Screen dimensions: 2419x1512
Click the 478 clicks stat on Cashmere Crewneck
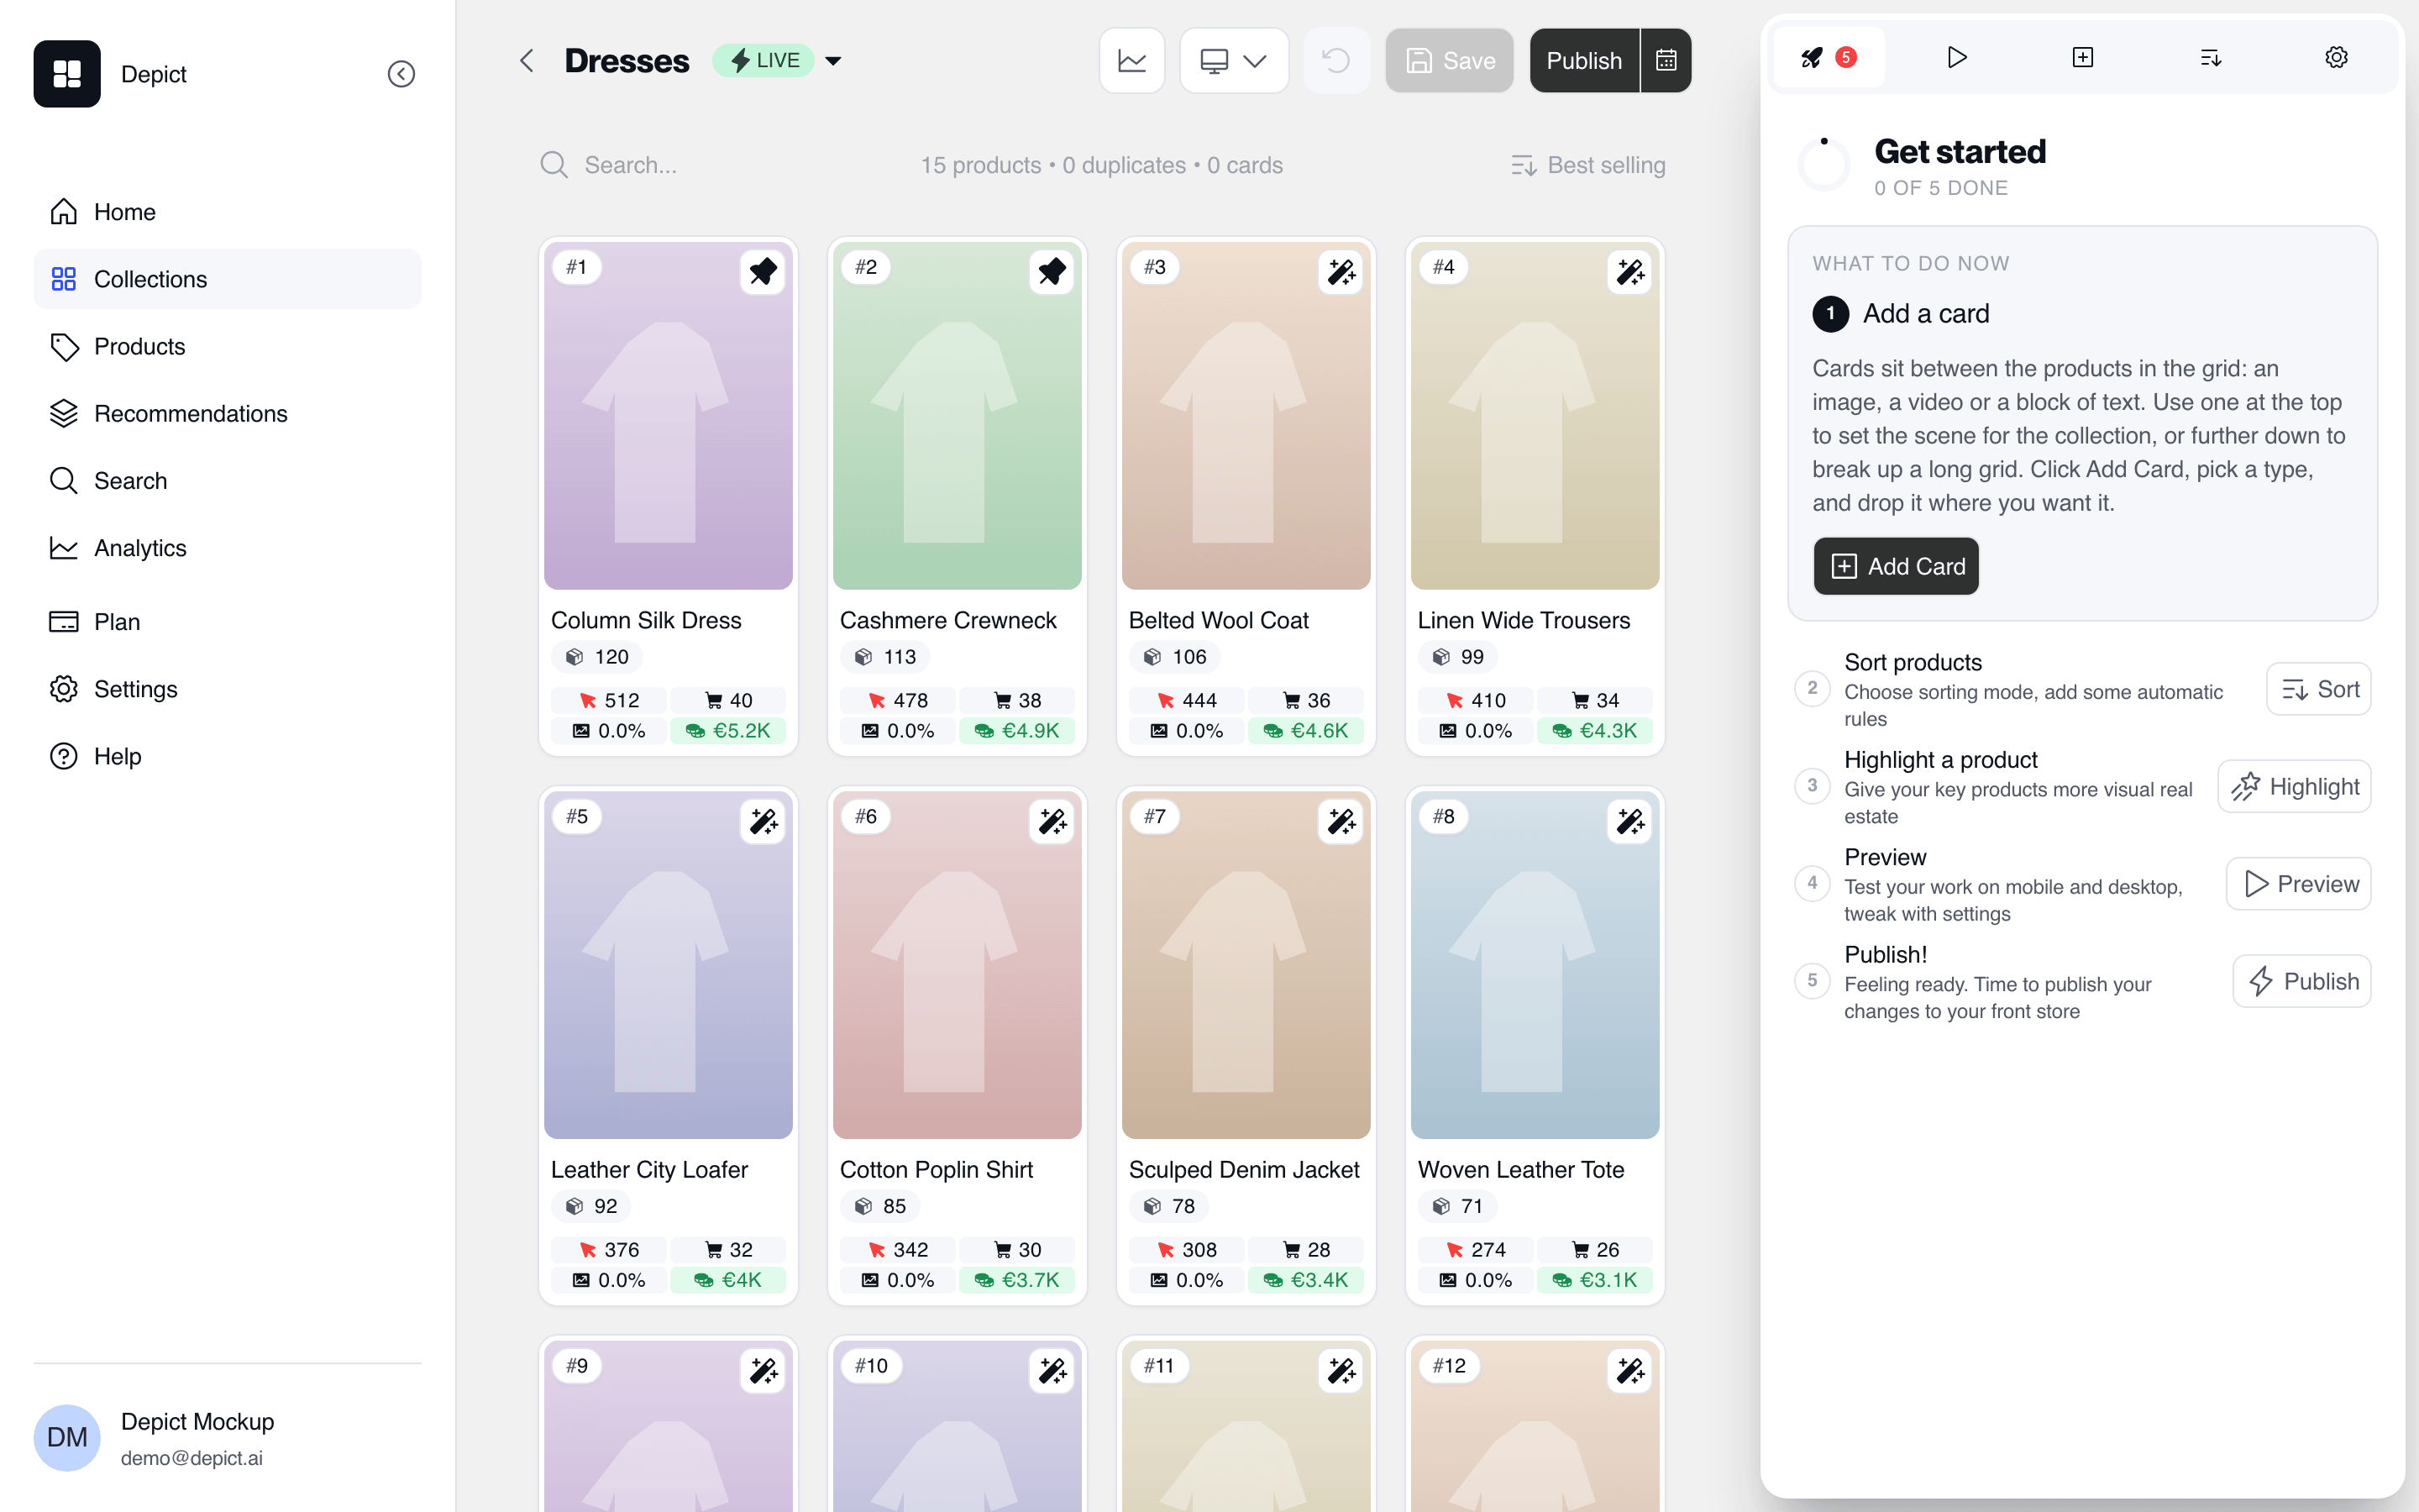pos(898,700)
